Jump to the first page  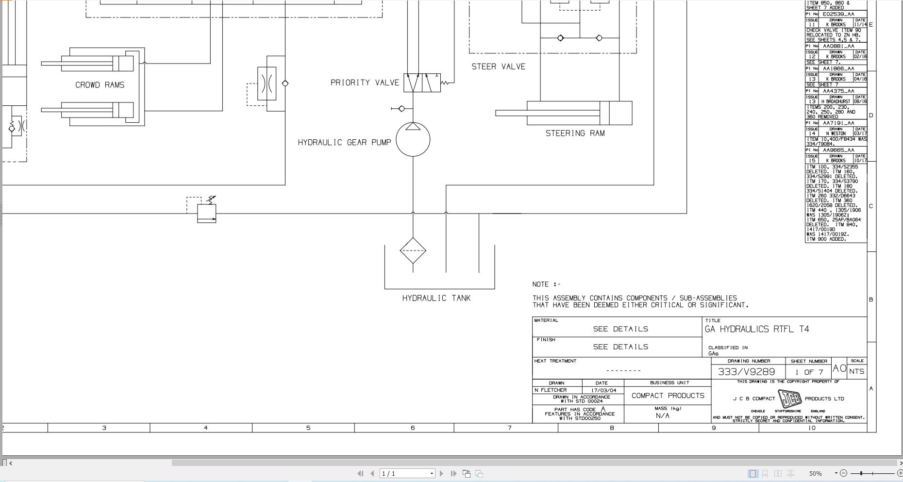pyautogui.click(x=361, y=473)
